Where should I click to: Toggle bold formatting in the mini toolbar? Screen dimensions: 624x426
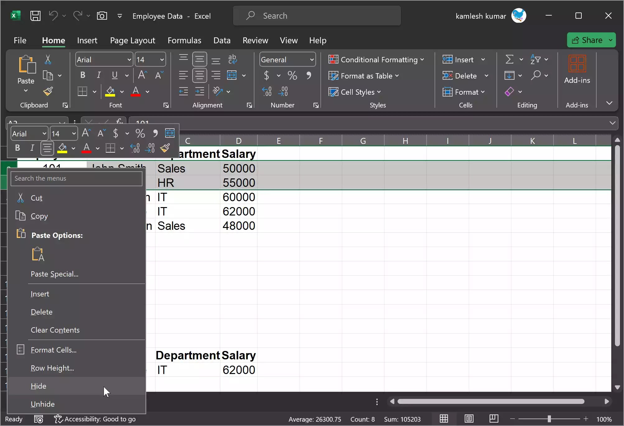pyautogui.click(x=17, y=148)
